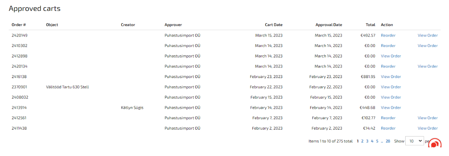Jump to last page 28
Viewport: 449px width, 156px height.
point(388,141)
